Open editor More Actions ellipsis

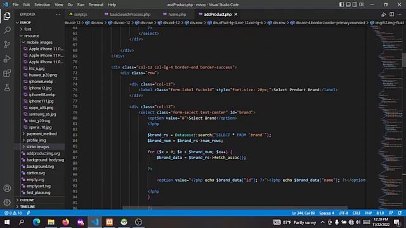(x=400, y=14)
